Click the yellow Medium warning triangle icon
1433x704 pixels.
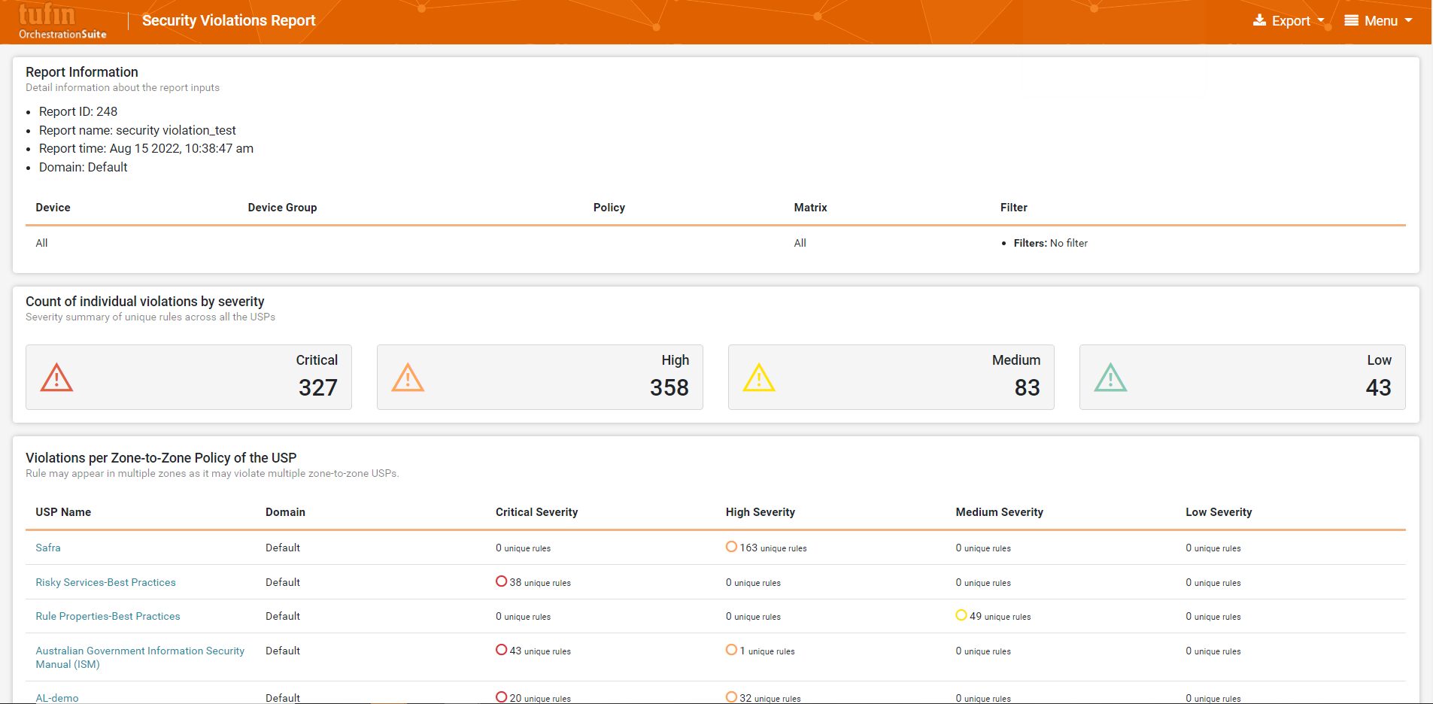[759, 378]
